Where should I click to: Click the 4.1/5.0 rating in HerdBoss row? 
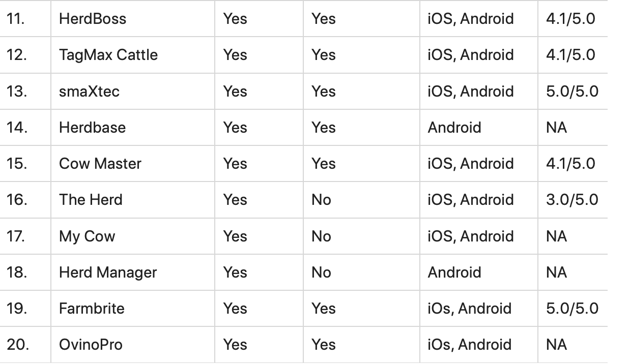[x=570, y=19]
